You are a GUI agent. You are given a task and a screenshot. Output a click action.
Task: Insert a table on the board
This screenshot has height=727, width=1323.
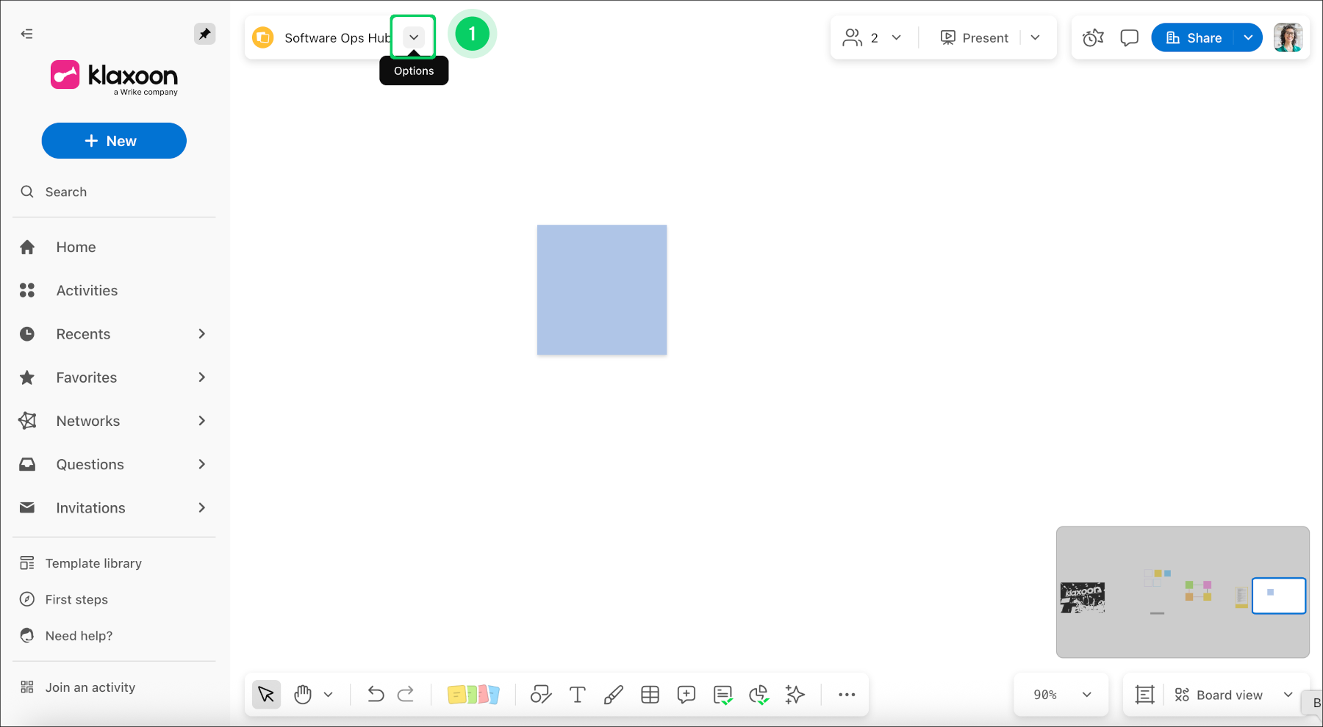pyautogui.click(x=650, y=694)
